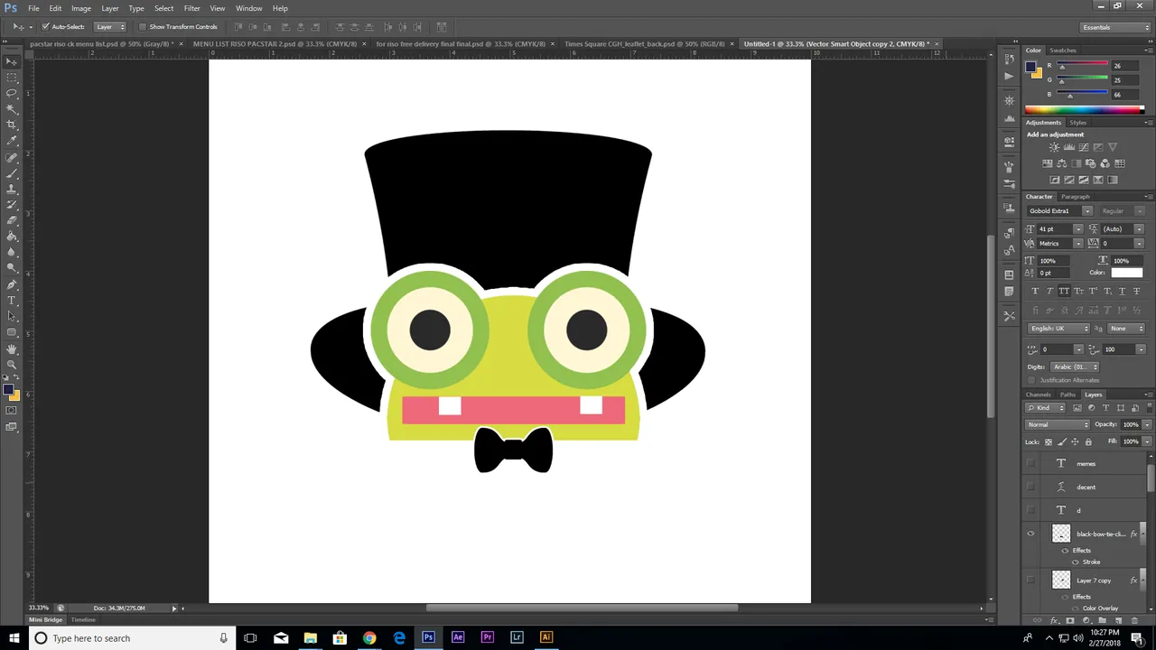
Task: Click the Windows taskbar search box
Action: pos(130,638)
